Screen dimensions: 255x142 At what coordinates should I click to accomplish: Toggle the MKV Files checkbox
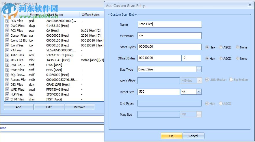point(7,60)
